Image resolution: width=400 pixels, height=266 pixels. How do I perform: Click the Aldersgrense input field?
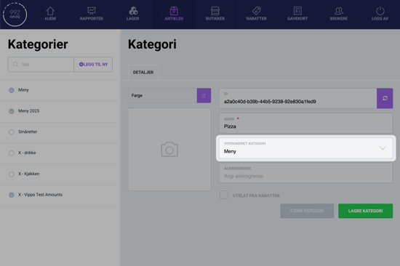pyautogui.click(x=305, y=173)
